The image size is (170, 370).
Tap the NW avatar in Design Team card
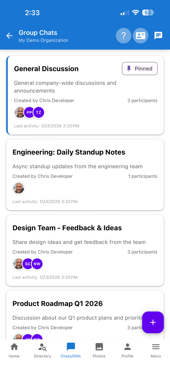point(37,264)
